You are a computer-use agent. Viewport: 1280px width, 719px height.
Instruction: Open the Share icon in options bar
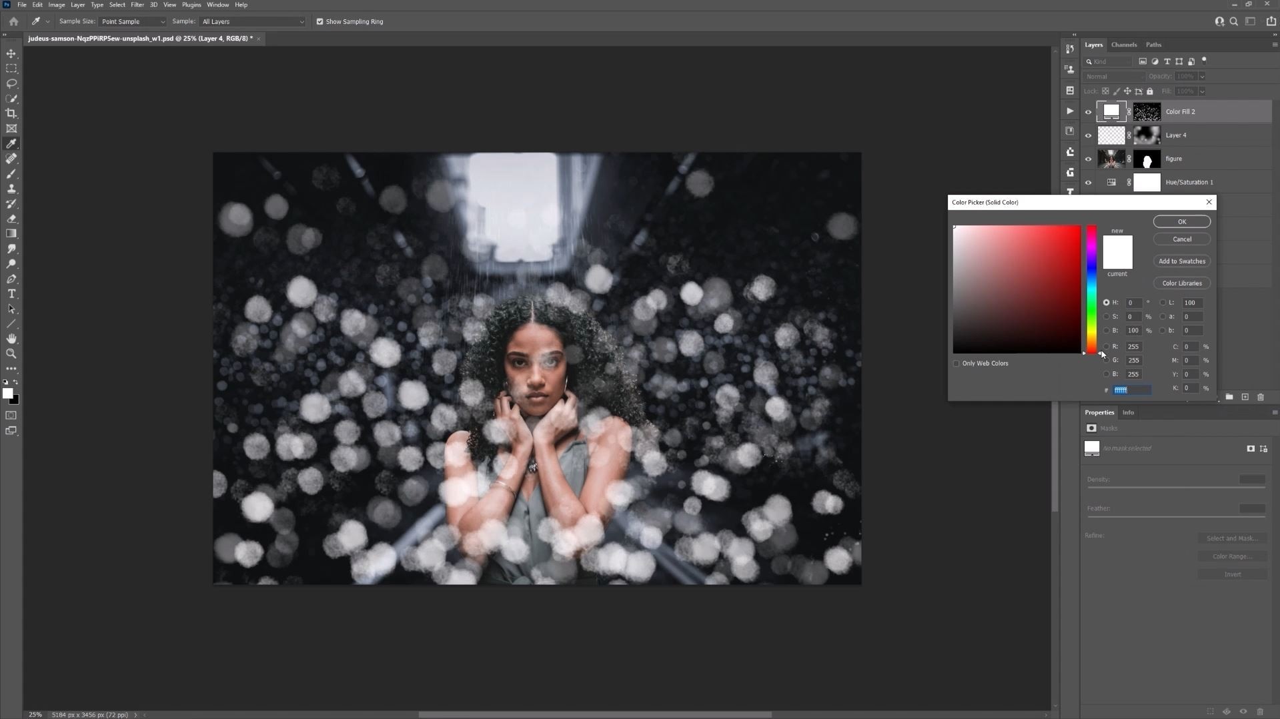1271,21
